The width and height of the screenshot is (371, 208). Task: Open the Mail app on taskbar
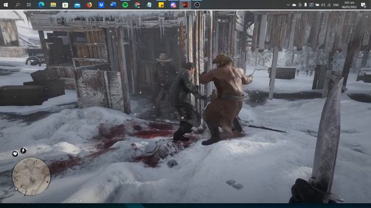[77, 5]
